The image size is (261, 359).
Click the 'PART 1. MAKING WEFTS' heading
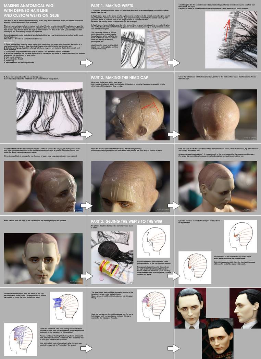click(x=112, y=5)
